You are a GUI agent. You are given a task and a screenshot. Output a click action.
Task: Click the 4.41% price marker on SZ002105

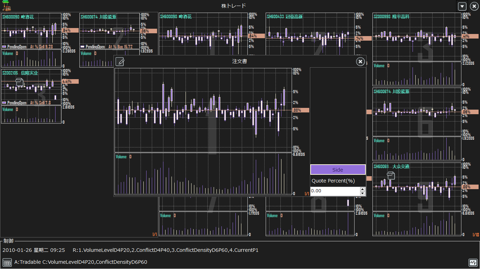pyautogui.click(x=70, y=81)
